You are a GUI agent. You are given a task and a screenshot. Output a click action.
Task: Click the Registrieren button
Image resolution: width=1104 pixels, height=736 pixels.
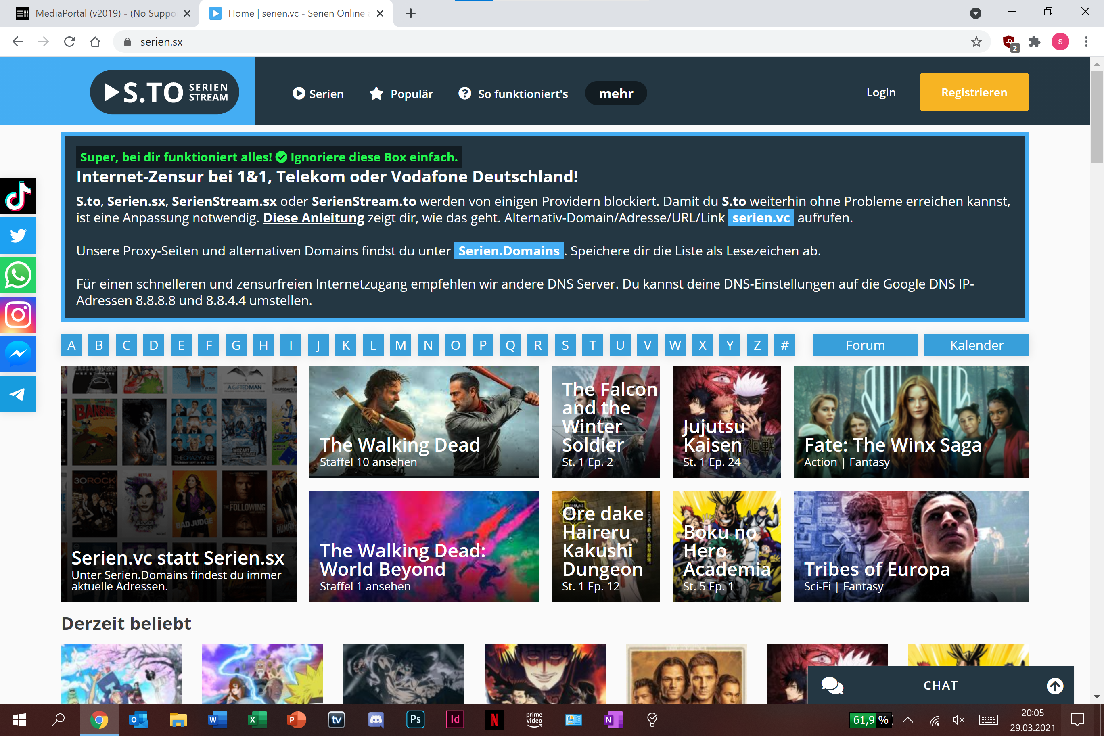point(974,92)
